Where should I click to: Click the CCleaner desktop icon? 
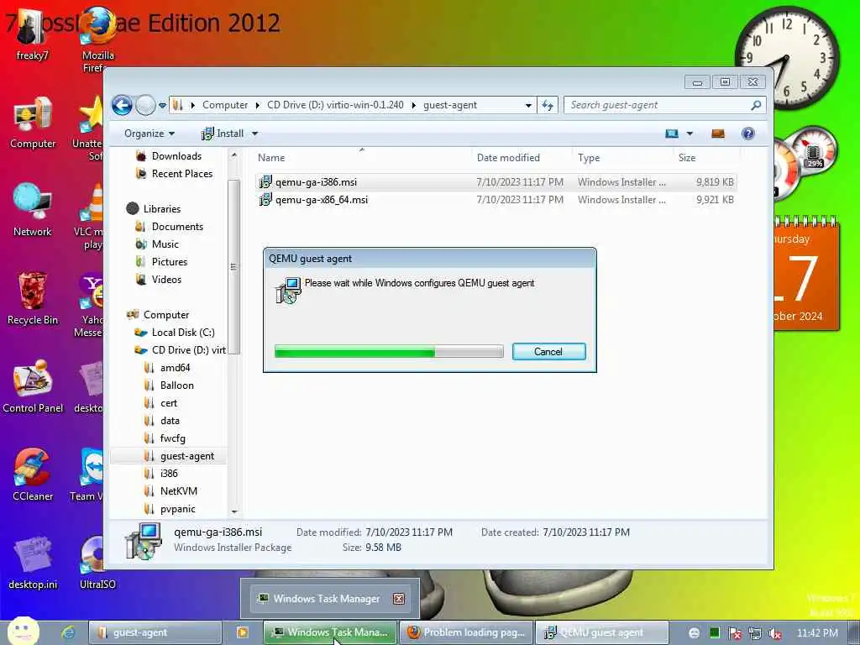(33, 475)
